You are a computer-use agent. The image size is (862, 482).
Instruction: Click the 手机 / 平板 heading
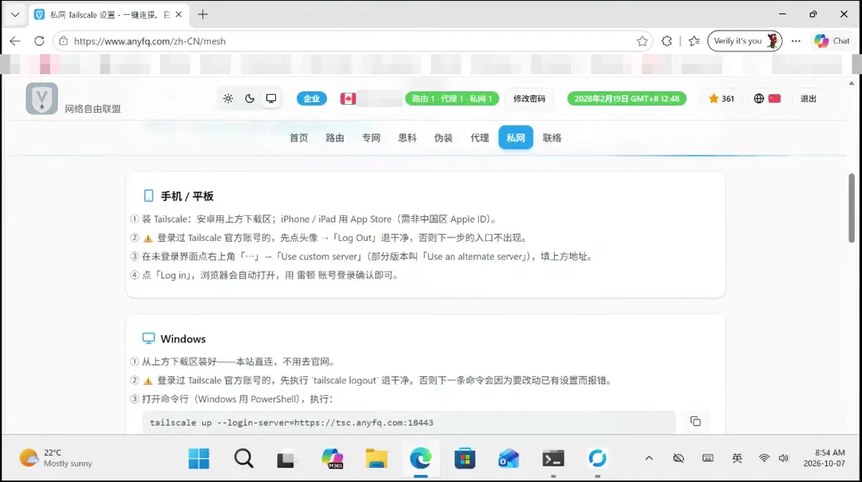click(x=187, y=196)
